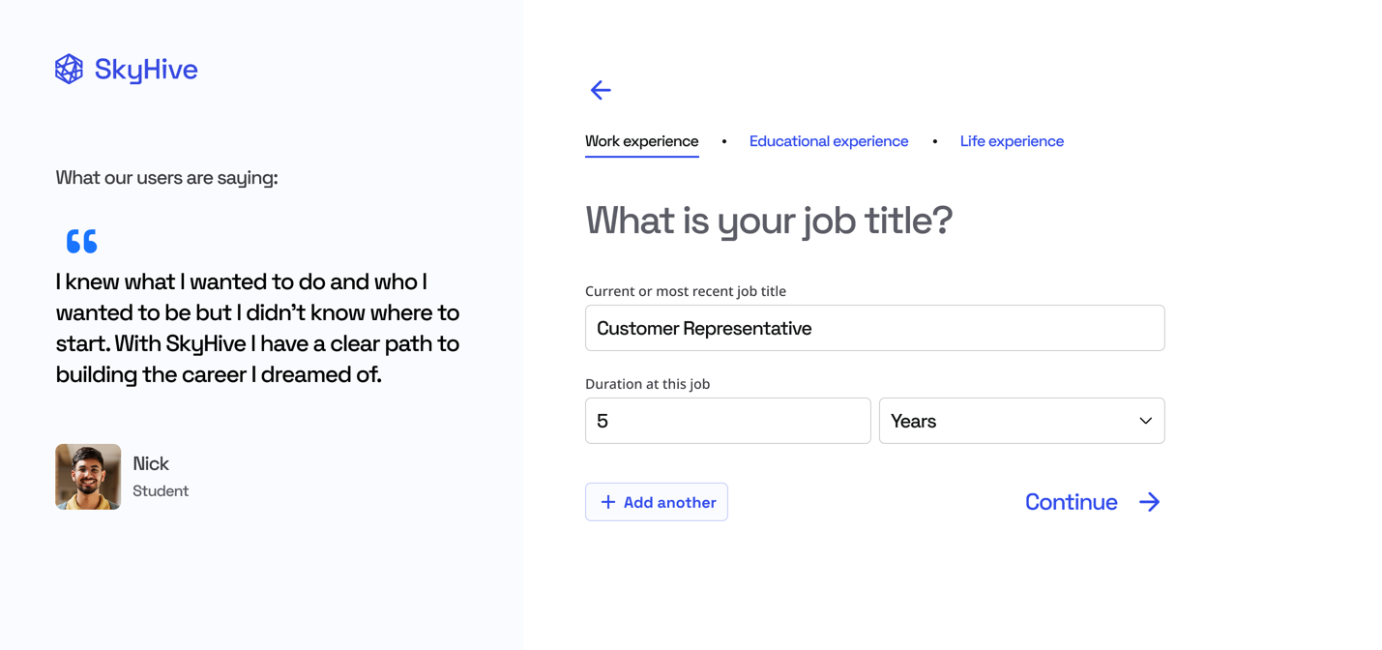Switch to the Educational experience tab

(829, 141)
